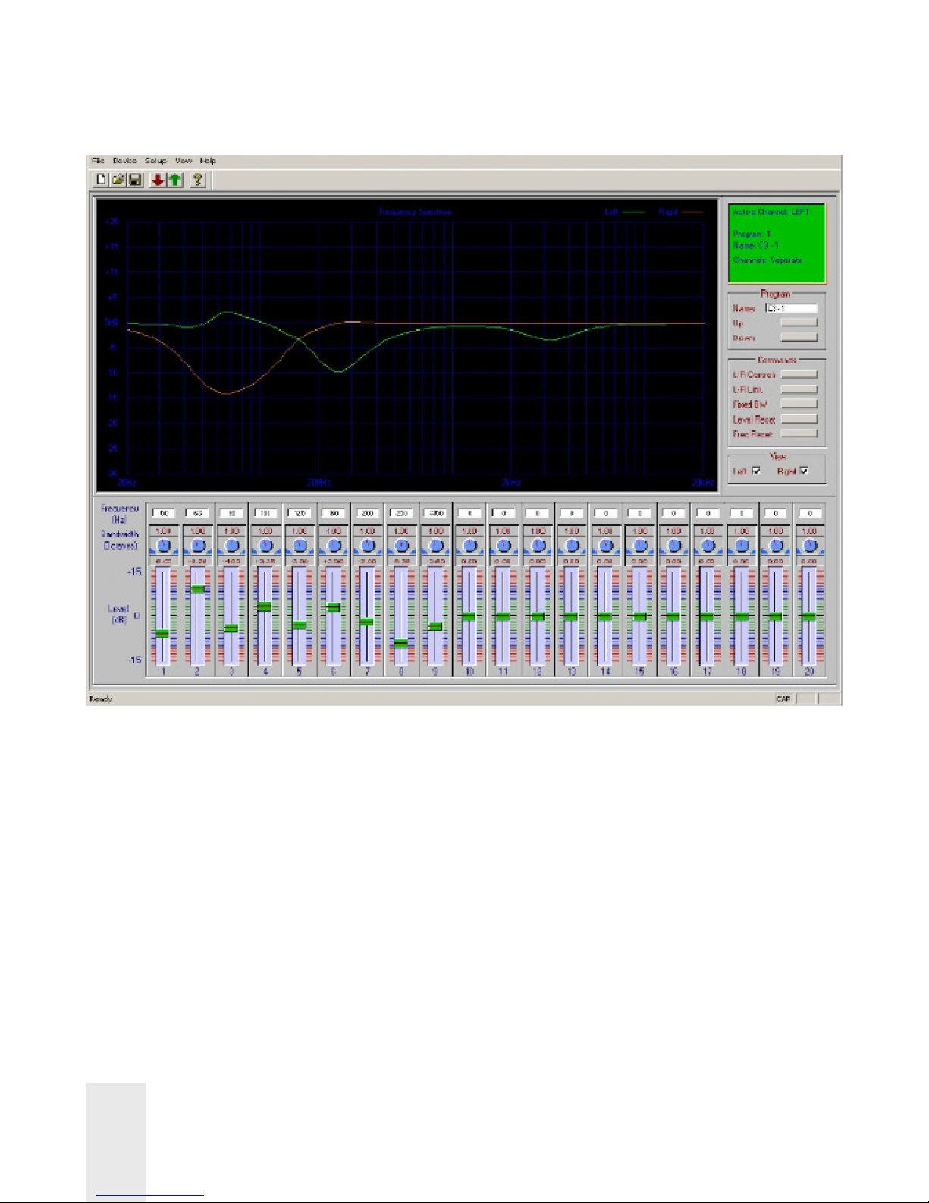Click the band 4 bandwidth knob
Viewport: 929px width, 1203px height.
(265, 546)
